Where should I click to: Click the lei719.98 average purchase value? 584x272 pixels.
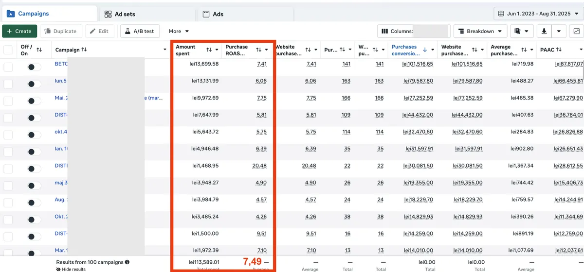(523, 64)
